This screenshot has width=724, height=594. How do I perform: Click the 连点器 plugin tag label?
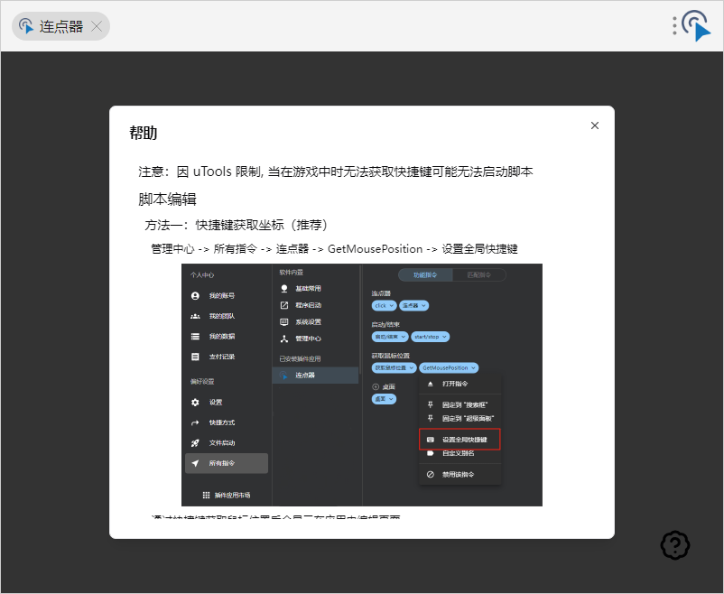pos(60,26)
